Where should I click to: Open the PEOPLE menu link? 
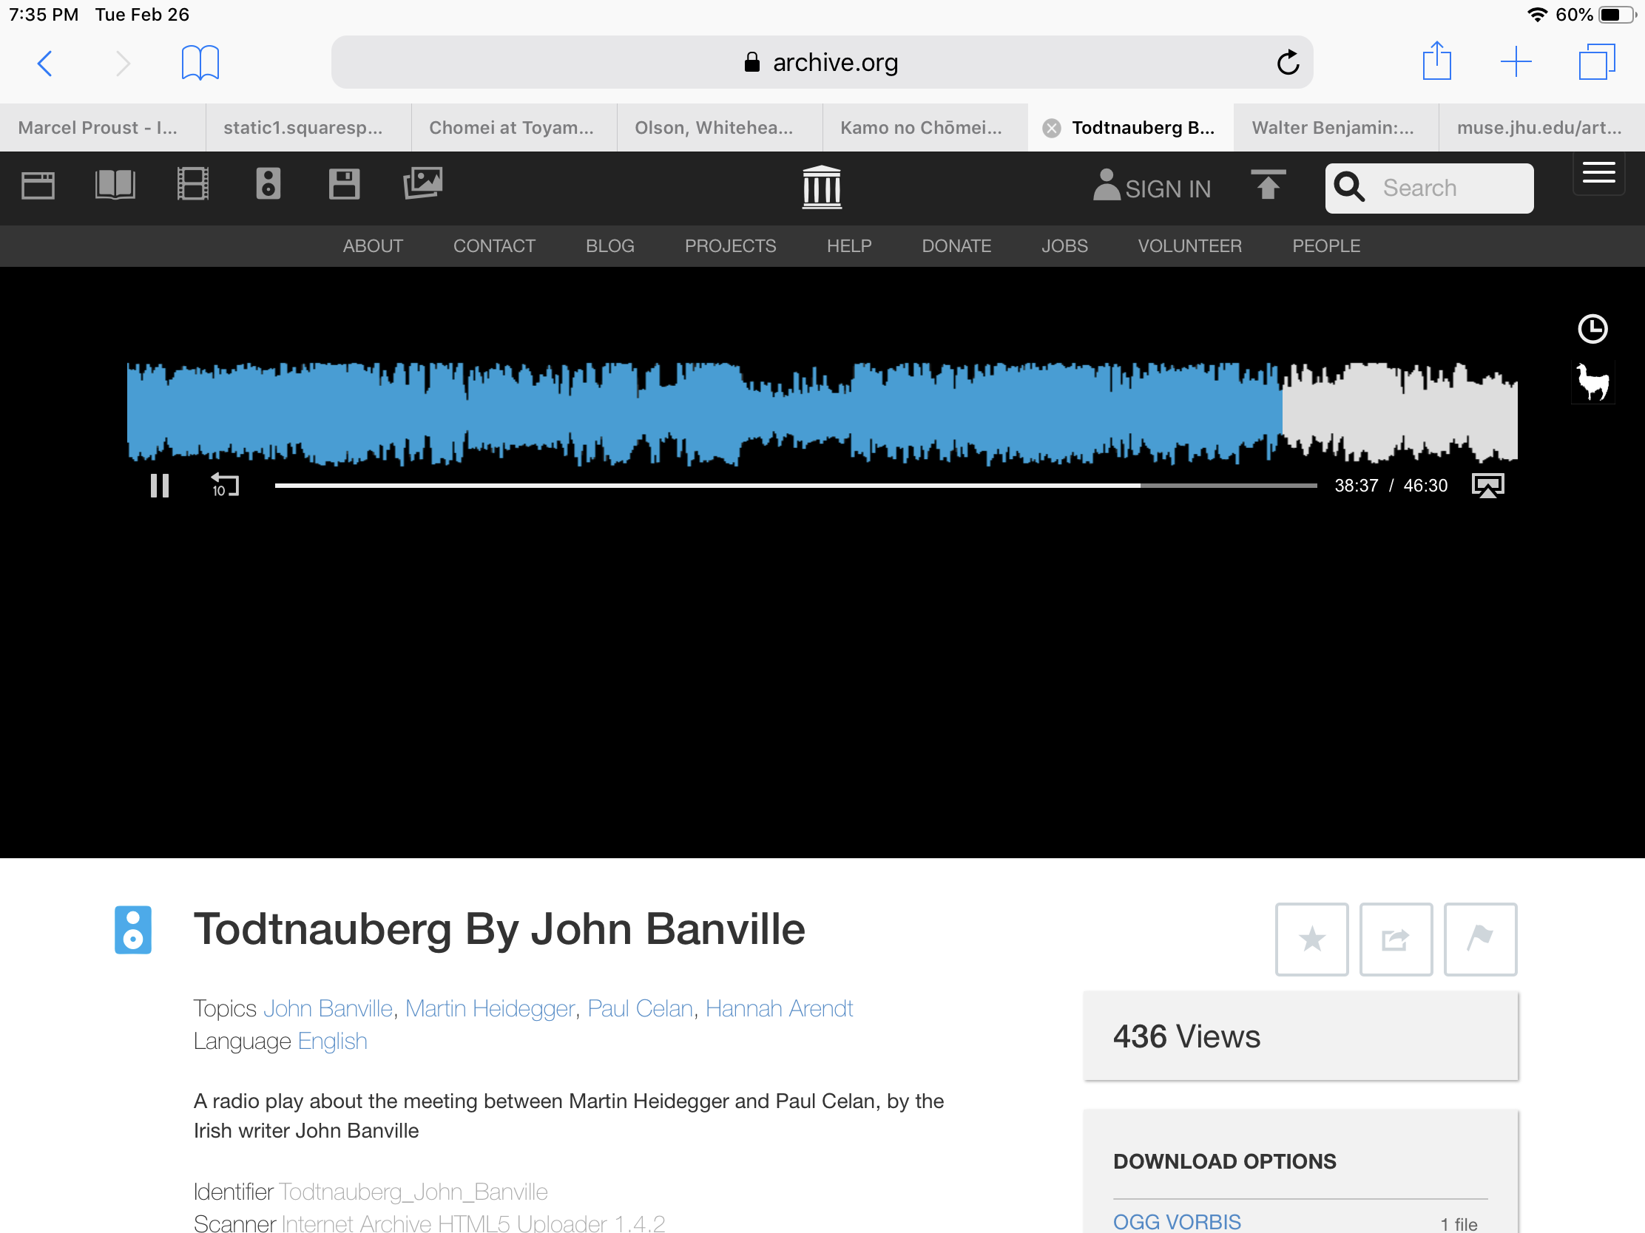(1326, 246)
